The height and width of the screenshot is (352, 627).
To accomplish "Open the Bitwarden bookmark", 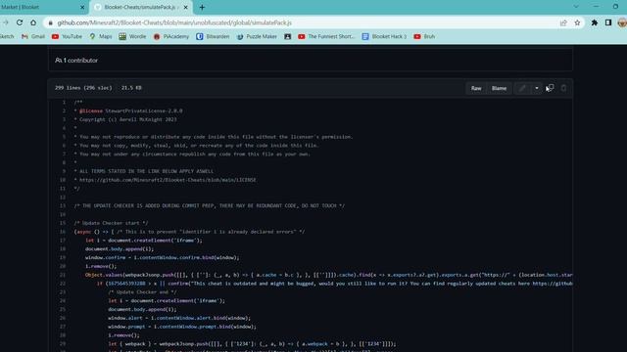I will (213, 36).
